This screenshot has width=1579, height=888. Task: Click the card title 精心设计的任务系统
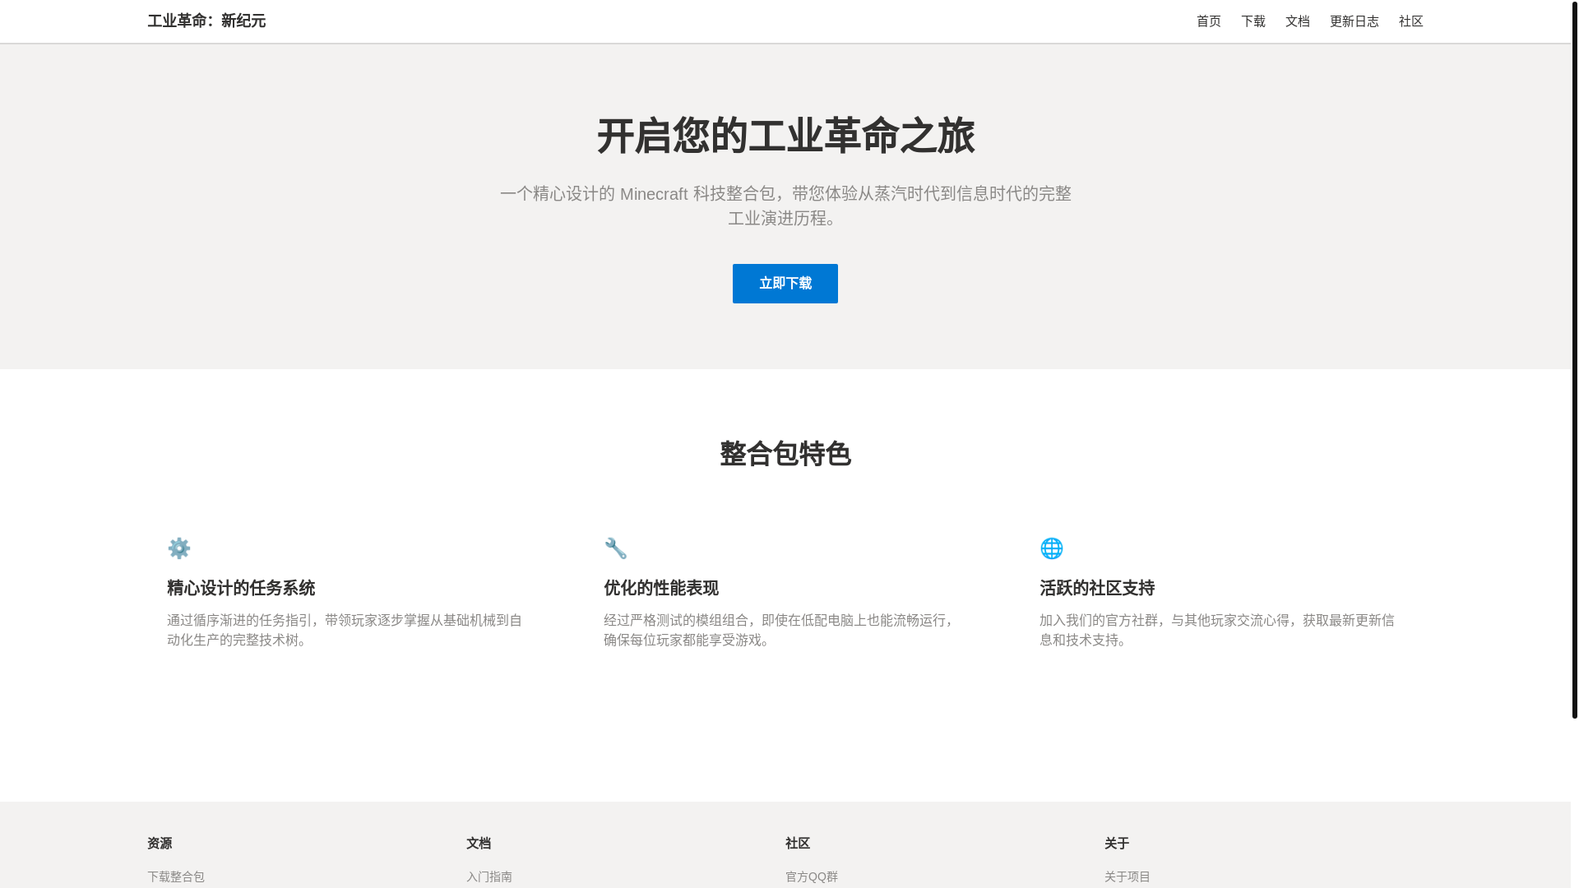(241, 588)
